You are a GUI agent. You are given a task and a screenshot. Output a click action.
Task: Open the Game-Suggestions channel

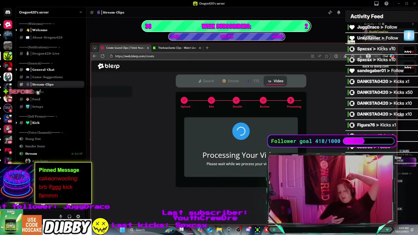(51, 77)
